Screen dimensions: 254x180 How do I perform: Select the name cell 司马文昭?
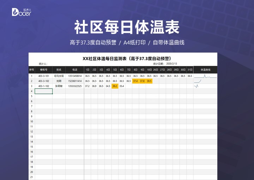point(59,76)
